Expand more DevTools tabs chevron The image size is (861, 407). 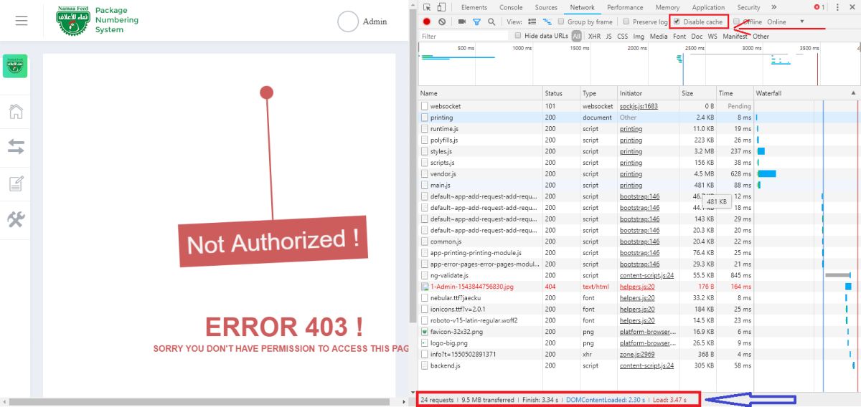[x=773, y=7]
